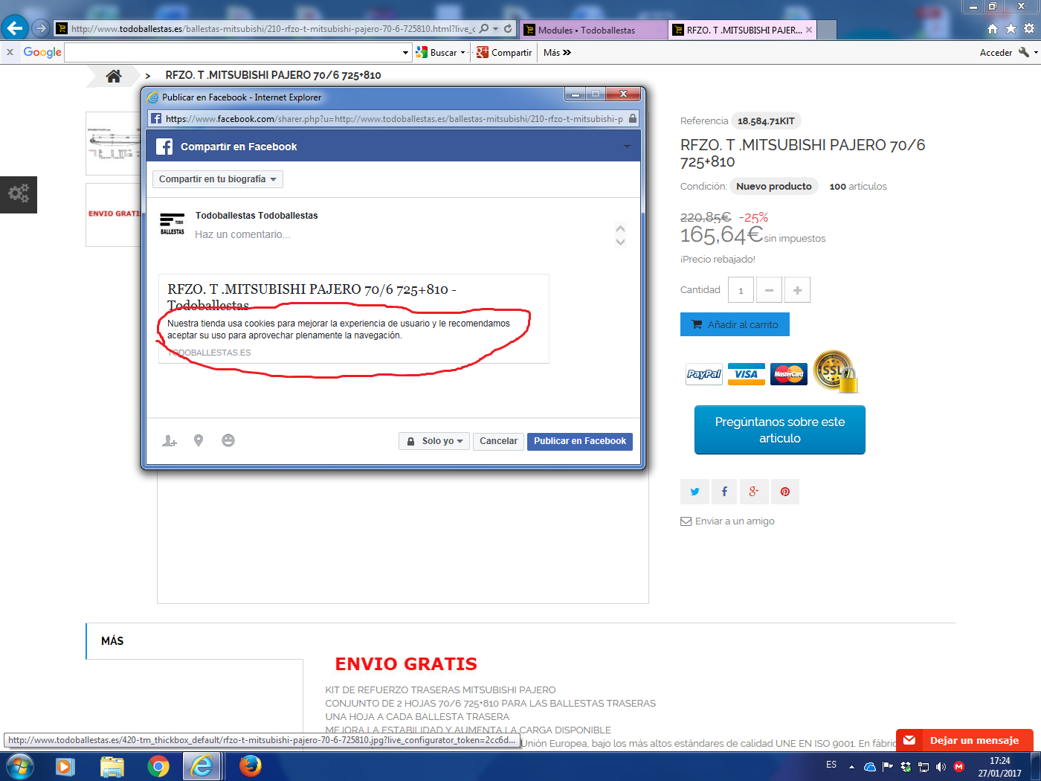
Task: Launch Google Chrome from the taskbar
Action: click(158, 766)
